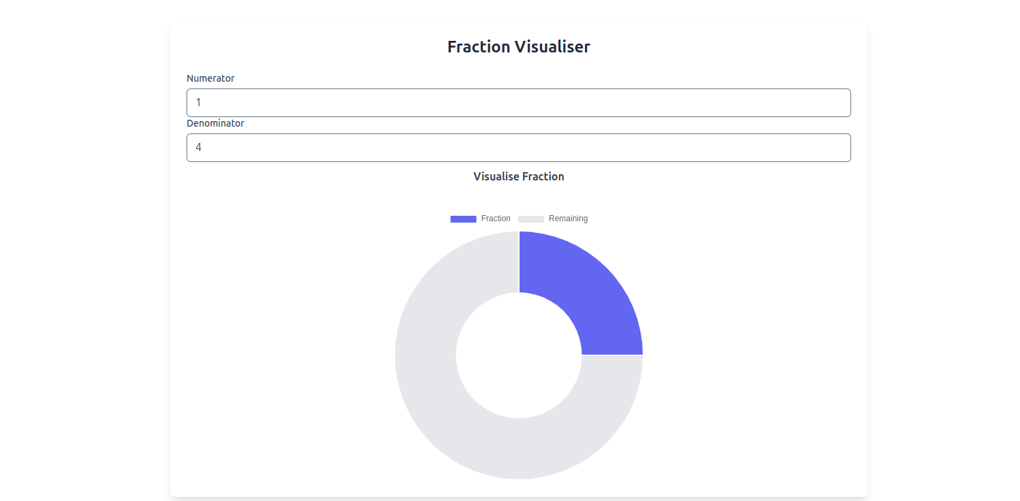This screenshot has width=1020, height=501.
Task: Click the gray Remaining legend swatch
Action: [x=531, y=219]
